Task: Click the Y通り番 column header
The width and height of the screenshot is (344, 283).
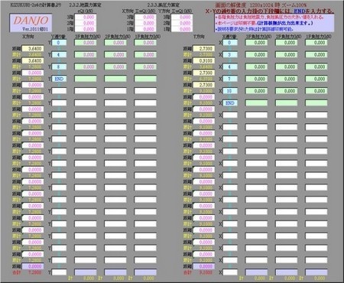Action: pyautogui.click(x=58, y=37)
